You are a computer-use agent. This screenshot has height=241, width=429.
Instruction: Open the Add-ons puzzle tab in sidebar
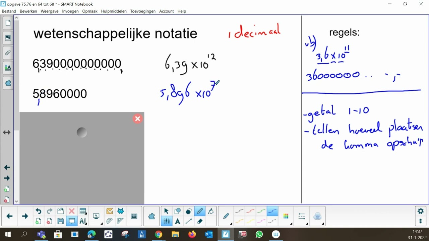[8, 83]
